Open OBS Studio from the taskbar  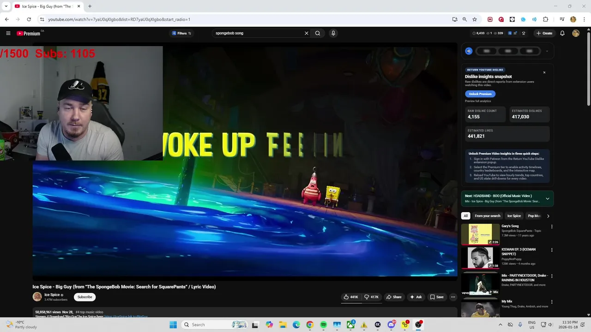click(x=418, y=325)
